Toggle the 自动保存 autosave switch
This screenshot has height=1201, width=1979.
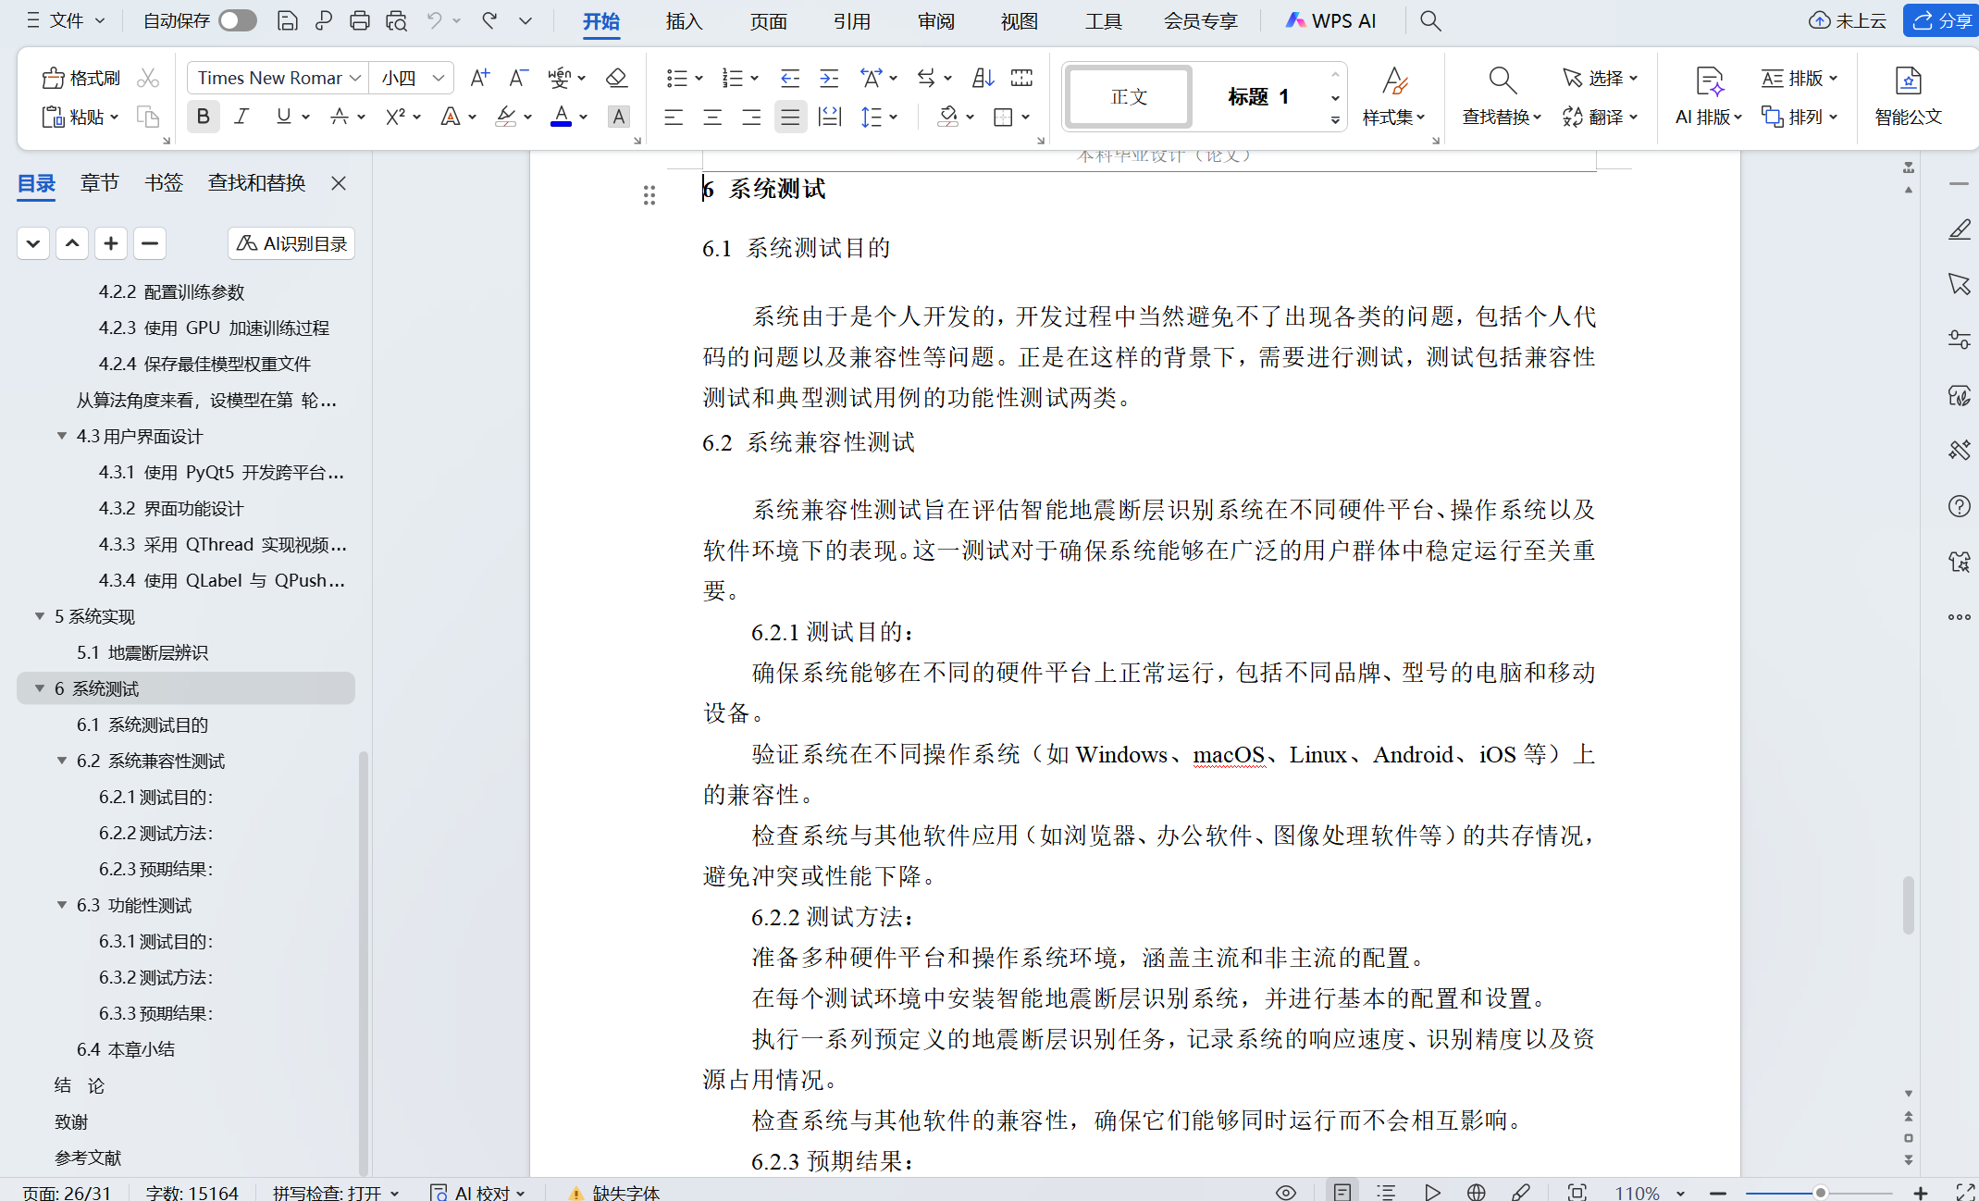click(x=237, y=20)
